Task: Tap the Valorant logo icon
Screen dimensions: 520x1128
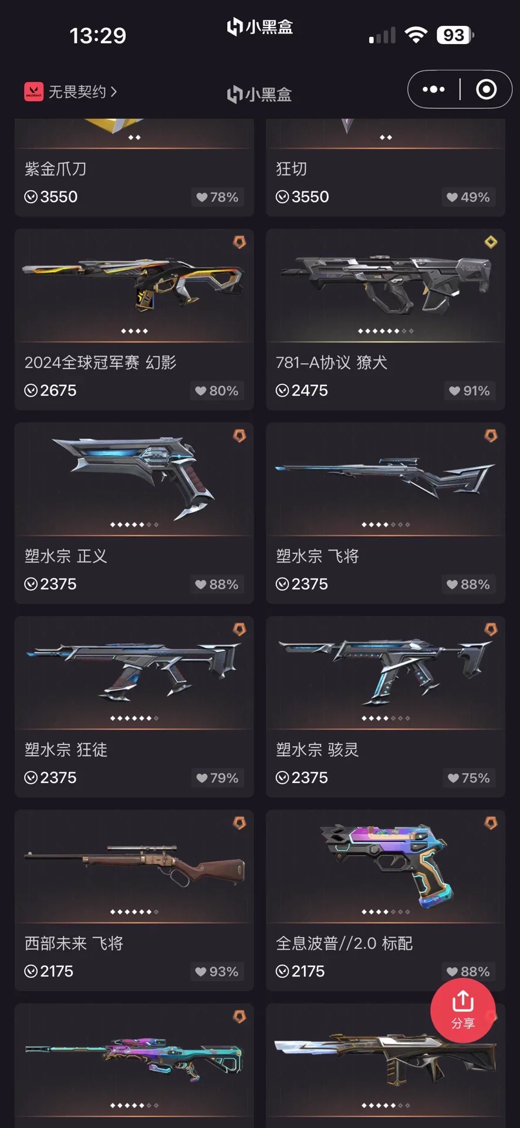Action: pyautogui.click(x=33, y=92)
